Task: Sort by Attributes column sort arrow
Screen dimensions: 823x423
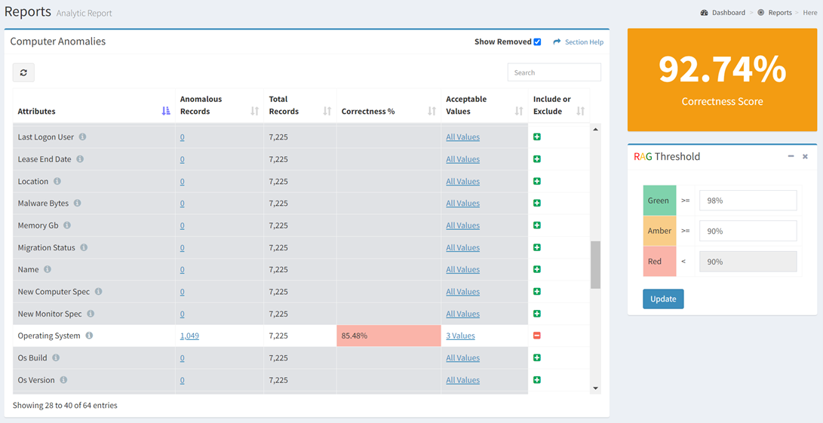Action: pos(166,111)
